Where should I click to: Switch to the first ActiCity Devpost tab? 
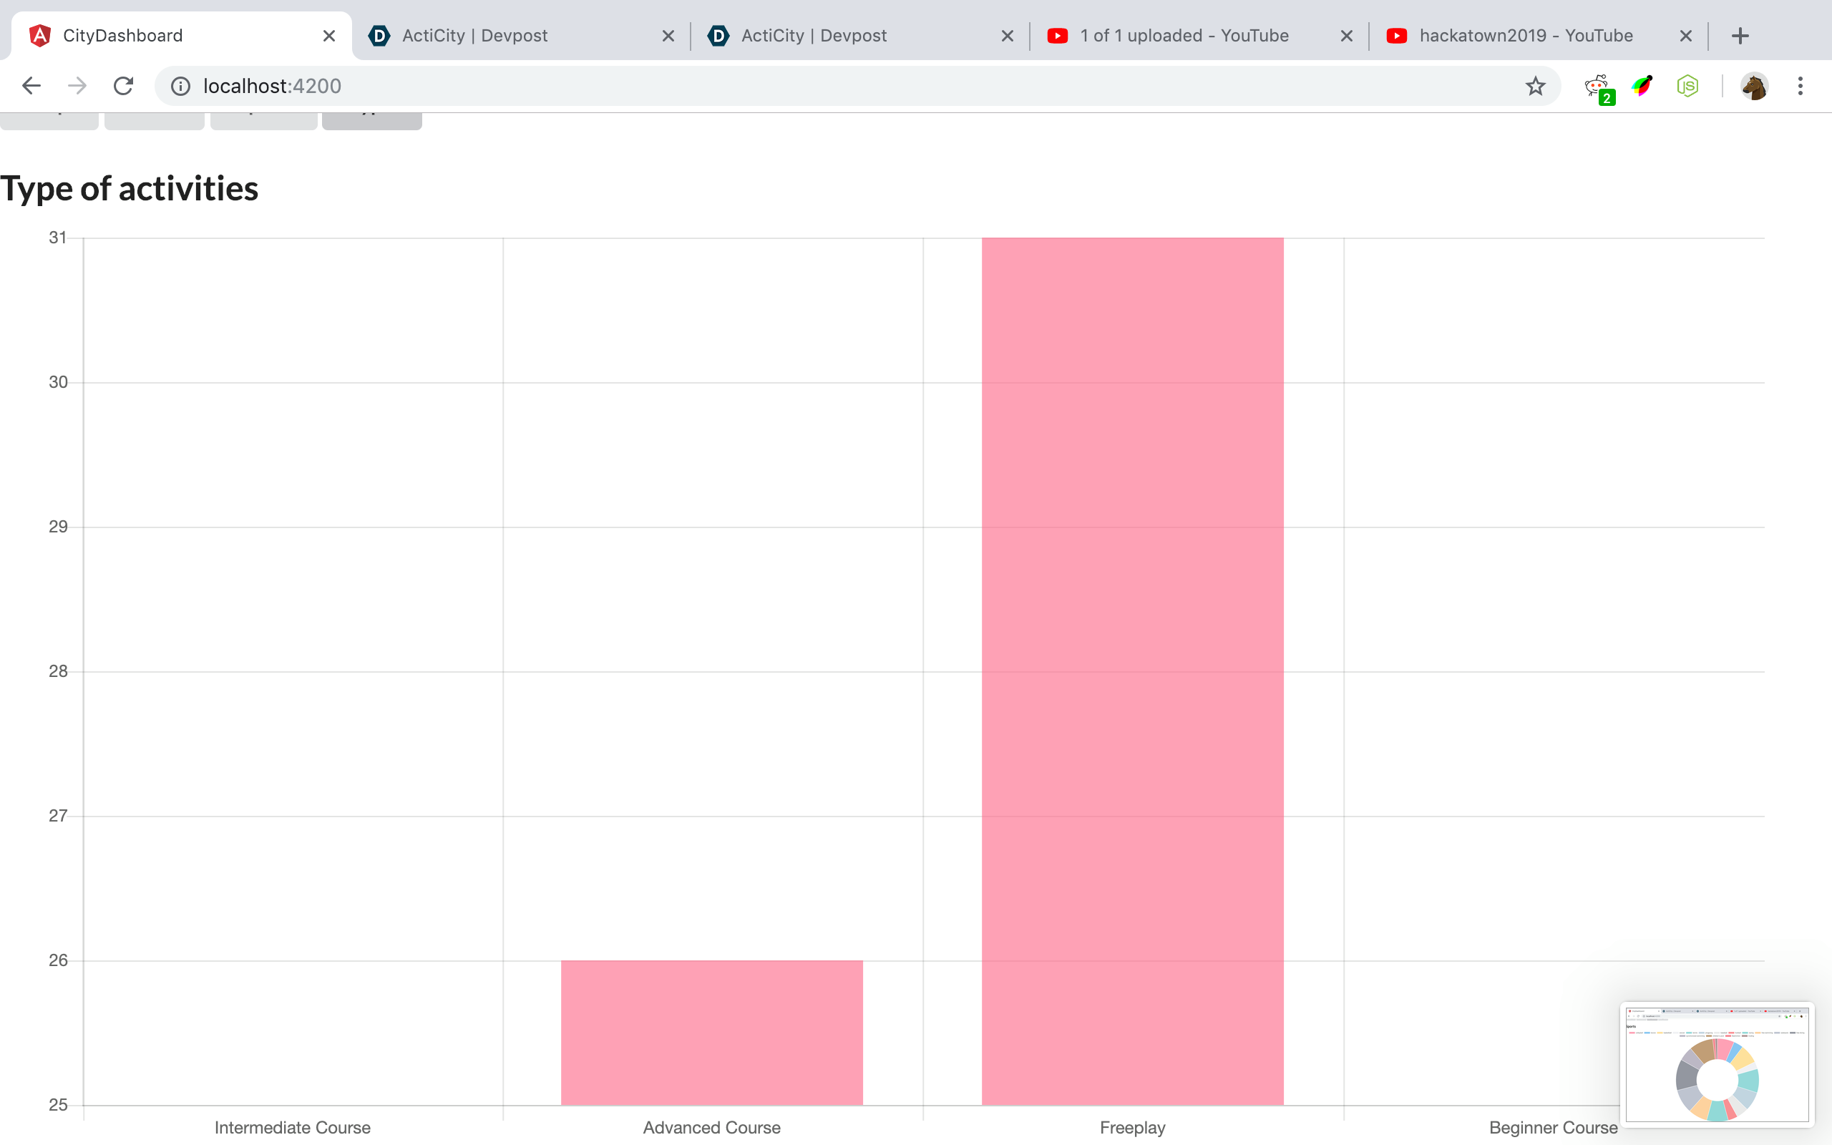[x=474, y=36]
